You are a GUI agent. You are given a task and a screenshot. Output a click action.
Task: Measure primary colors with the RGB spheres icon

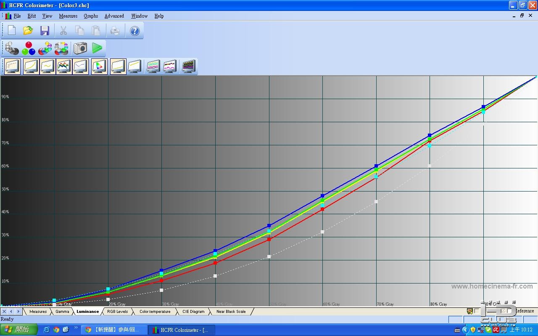tap(29, 48)
